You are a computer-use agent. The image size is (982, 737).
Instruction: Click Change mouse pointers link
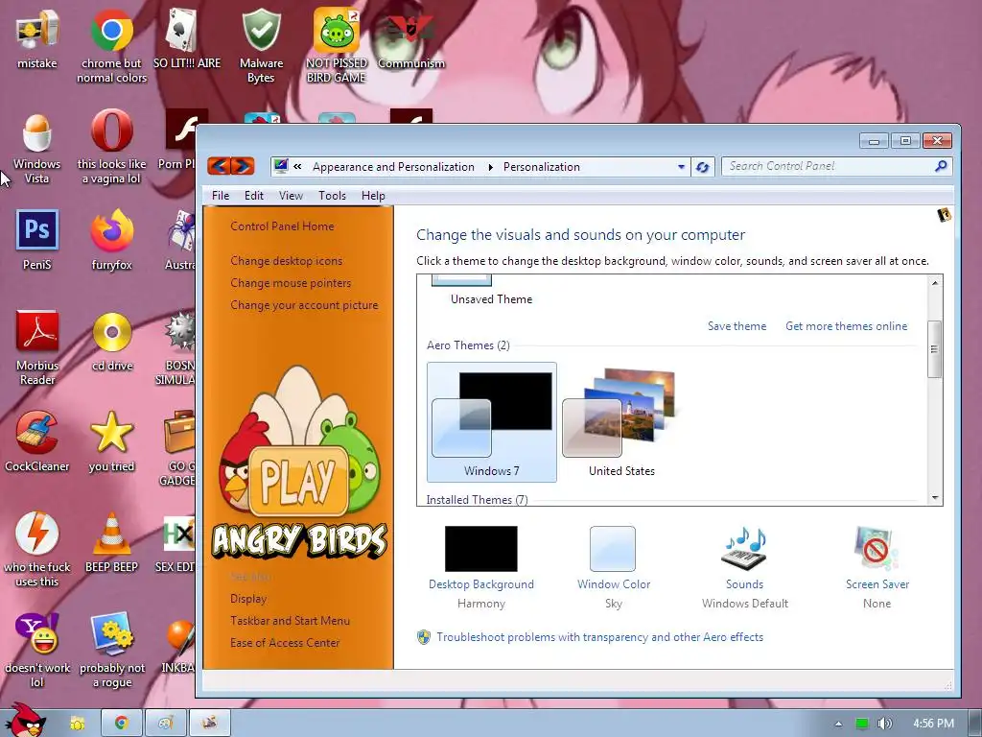(x=291, y=283)
